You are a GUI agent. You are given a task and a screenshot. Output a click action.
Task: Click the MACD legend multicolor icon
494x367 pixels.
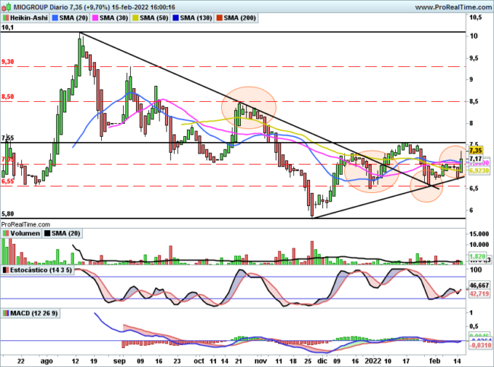[5, 313]
